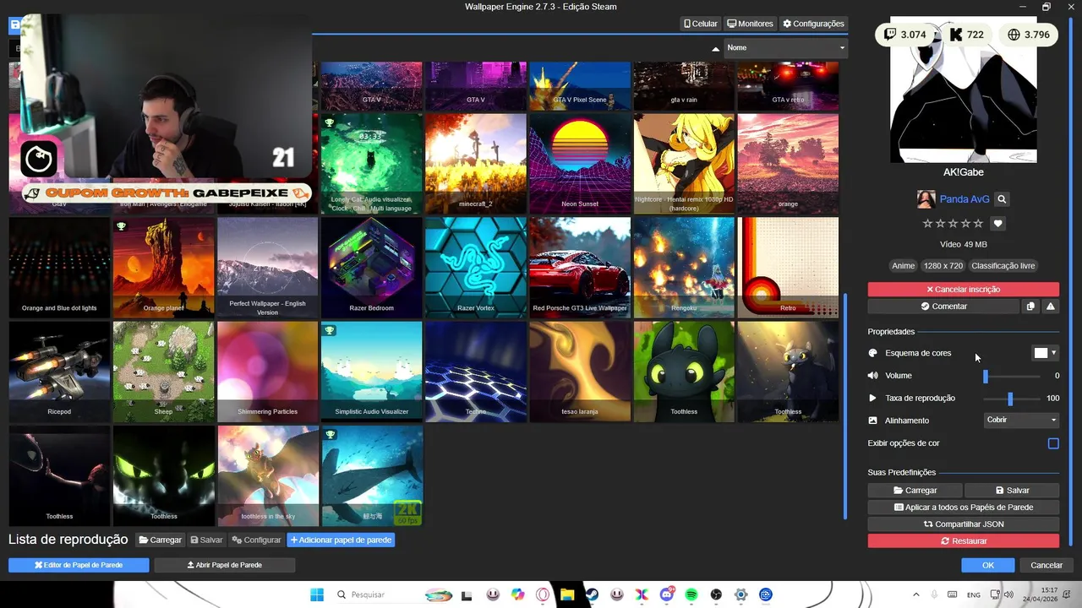Select the Retro wallpaper thumbnail
Image resolution: width=1082 pixels, height=608 pixels.
point(788,268)
